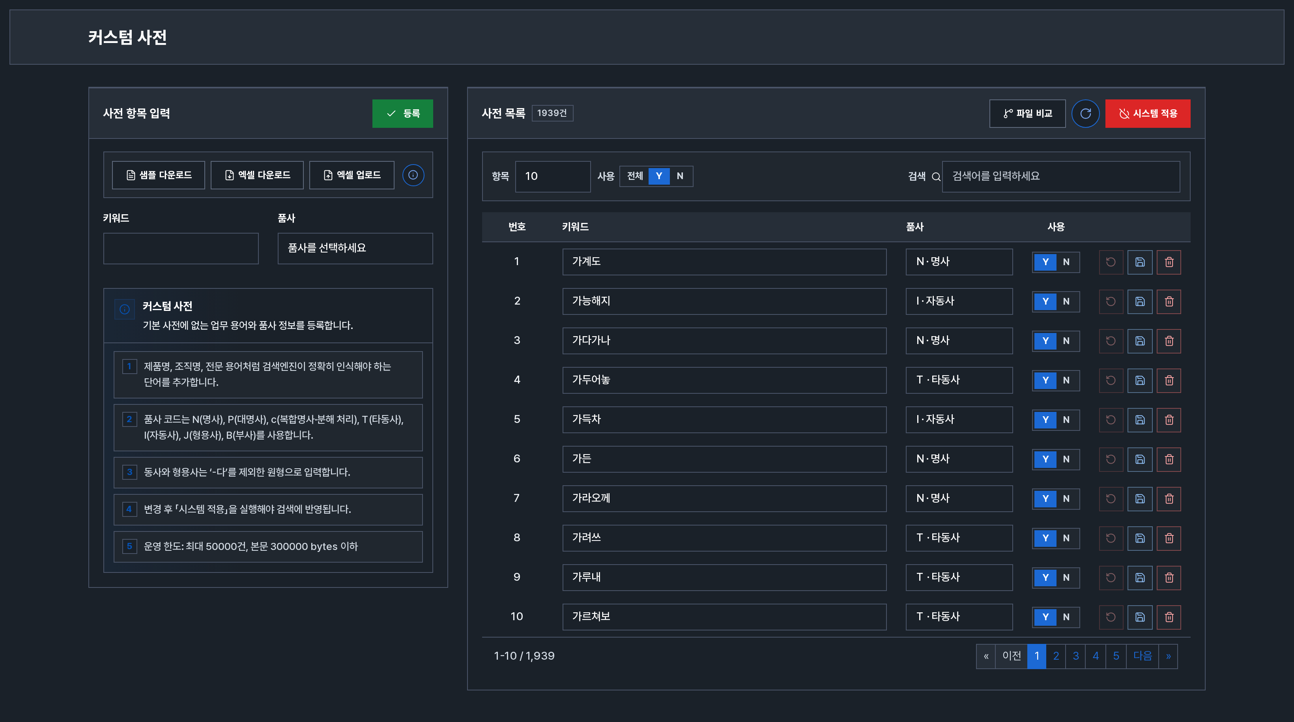Image resolution: width=1294 pixels, height=722 pixels.
Task: Open the 품사 dropdown for 가계도
Action: tap(959, 262)
